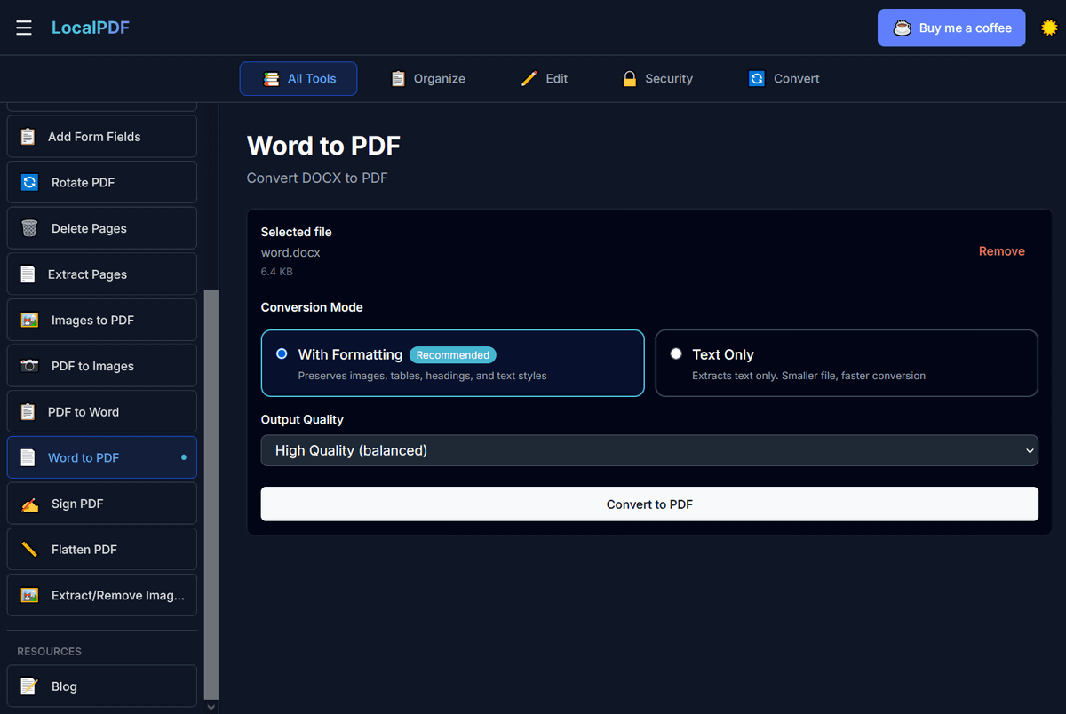Click the Blog notepad icon

pyautogui.click(x=29, y=686)
